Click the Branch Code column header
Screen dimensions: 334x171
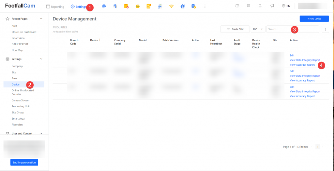74,42
